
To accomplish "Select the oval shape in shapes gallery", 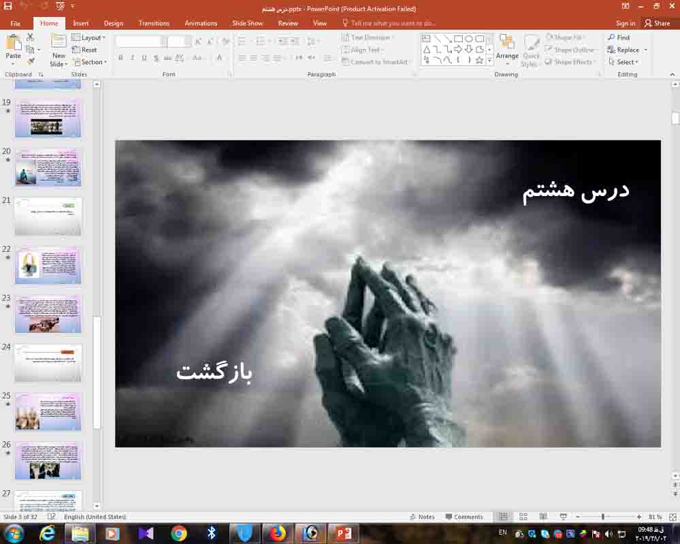I will point(469,39).
